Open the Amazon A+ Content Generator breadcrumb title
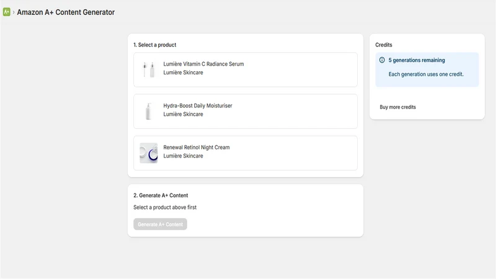The width and height of the screenshot is (496, 279). coord(66,12)
